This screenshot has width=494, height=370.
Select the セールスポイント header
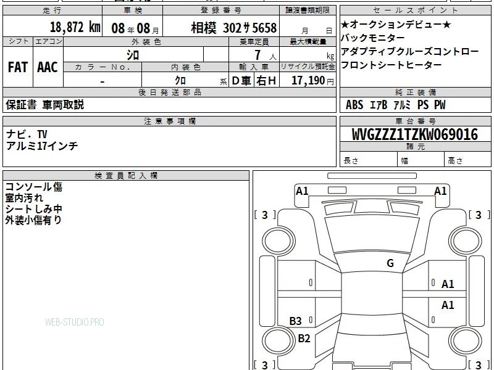click(x=416, y=10)
